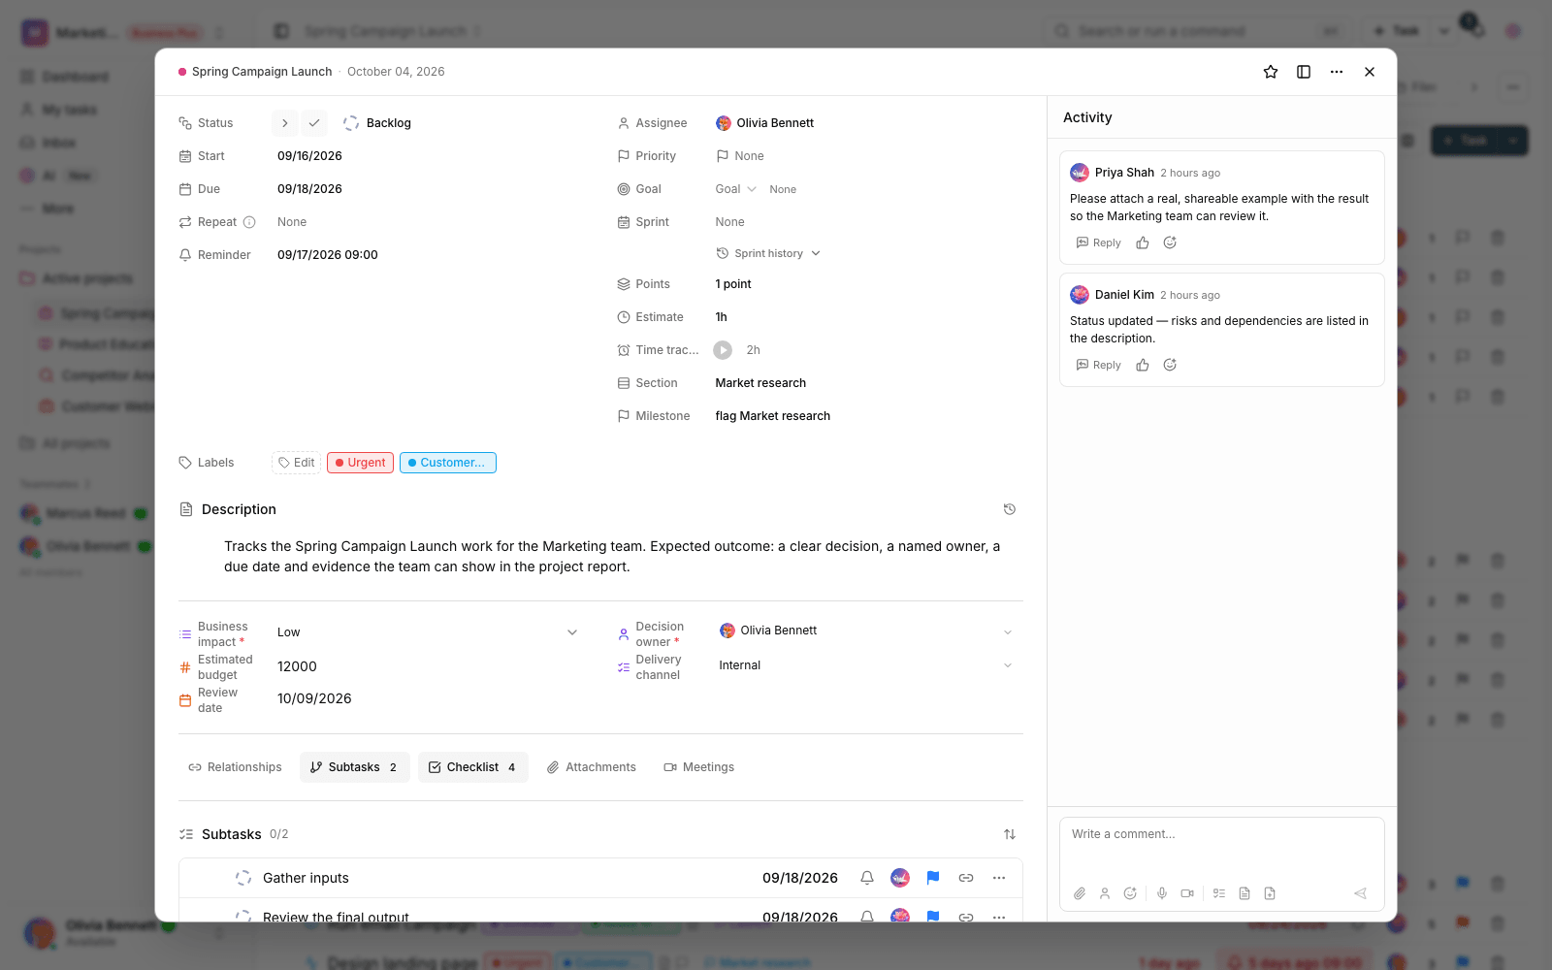Attach a file to the comment
1552x970 pixels.
coord(1080,893)
